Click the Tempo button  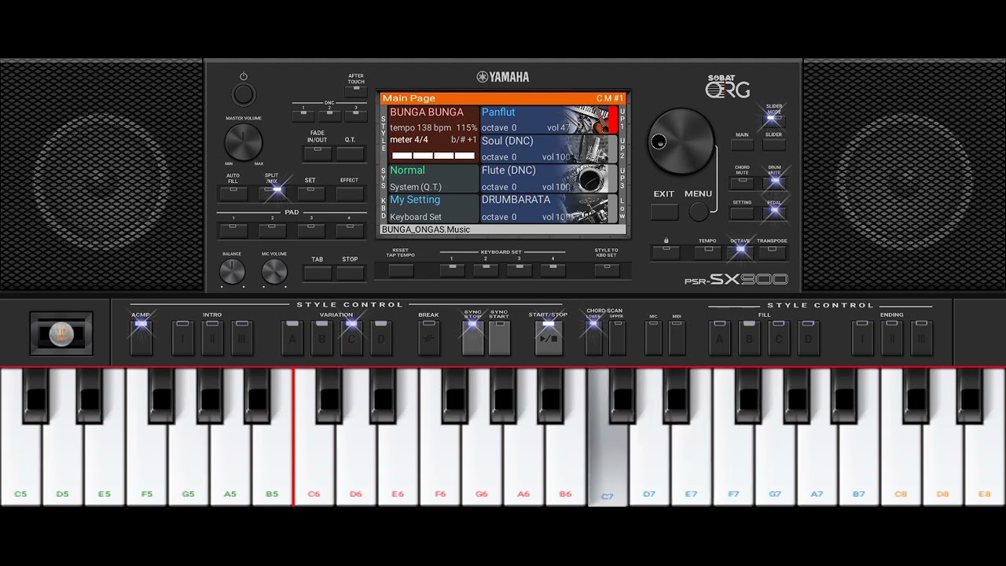click(x=707, y=252)
